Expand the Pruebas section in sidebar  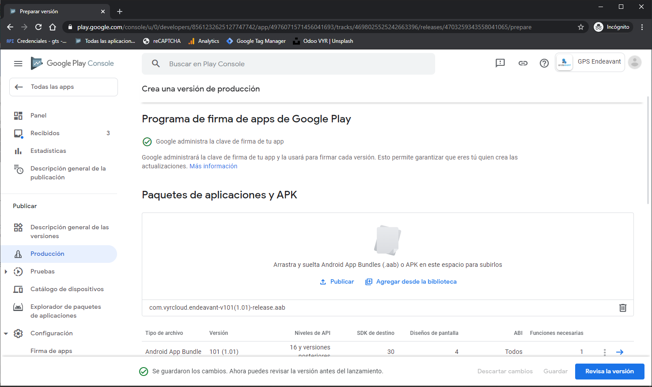(x=6, y=272)
